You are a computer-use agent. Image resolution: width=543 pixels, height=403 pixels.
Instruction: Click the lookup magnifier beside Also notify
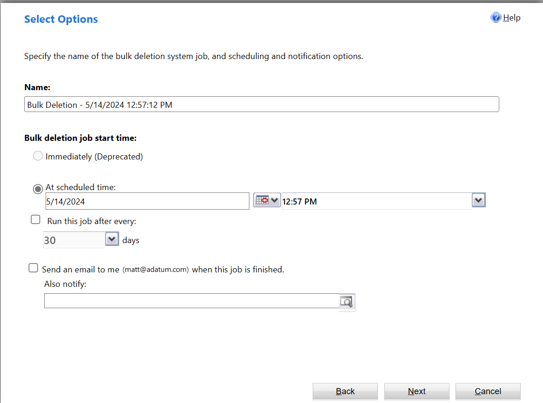(346, 302)
